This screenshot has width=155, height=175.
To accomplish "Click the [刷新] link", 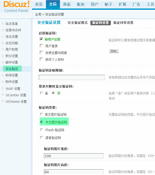I will [x=114, y=51].
